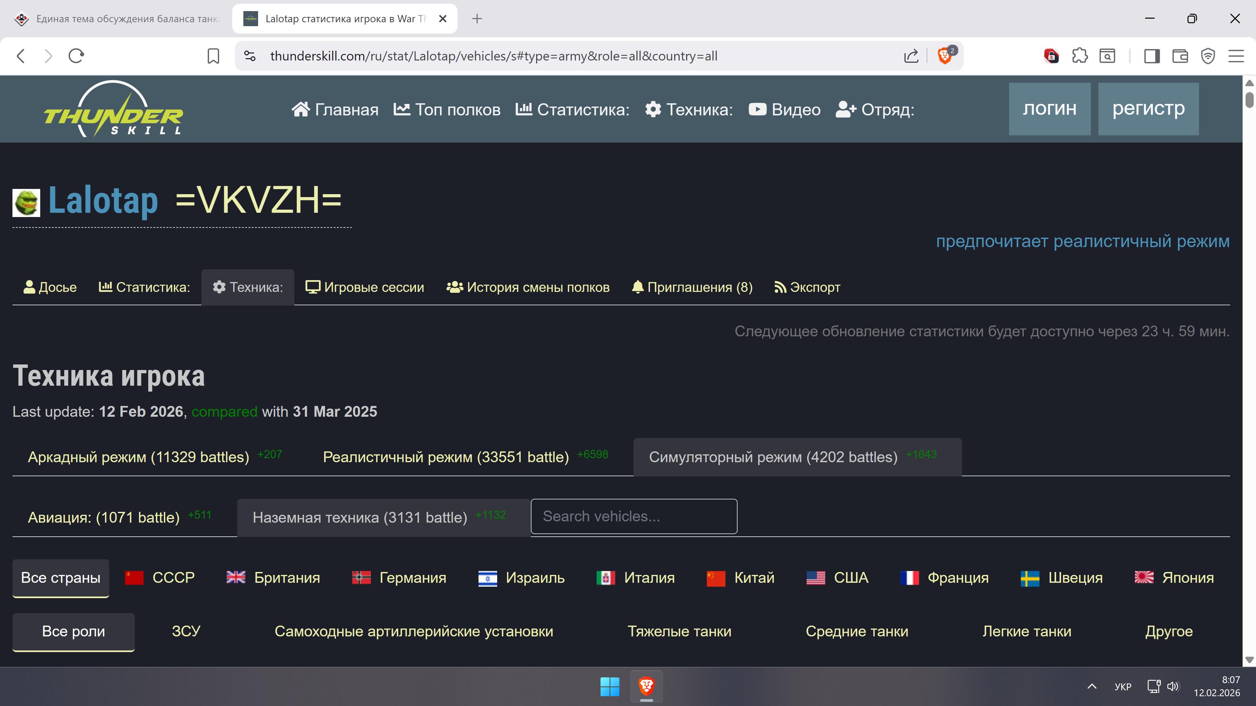
Task: Expand the Техника: dropdown in top navigation
Action: 689,109
